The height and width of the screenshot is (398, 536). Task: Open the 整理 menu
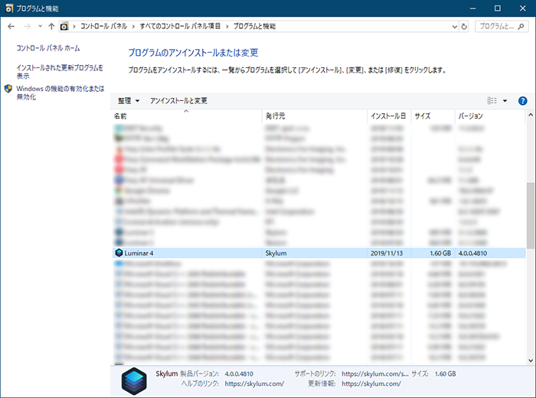point(129,101)
